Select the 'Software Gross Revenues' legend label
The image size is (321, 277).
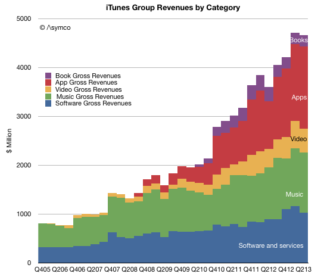[94, 103]
